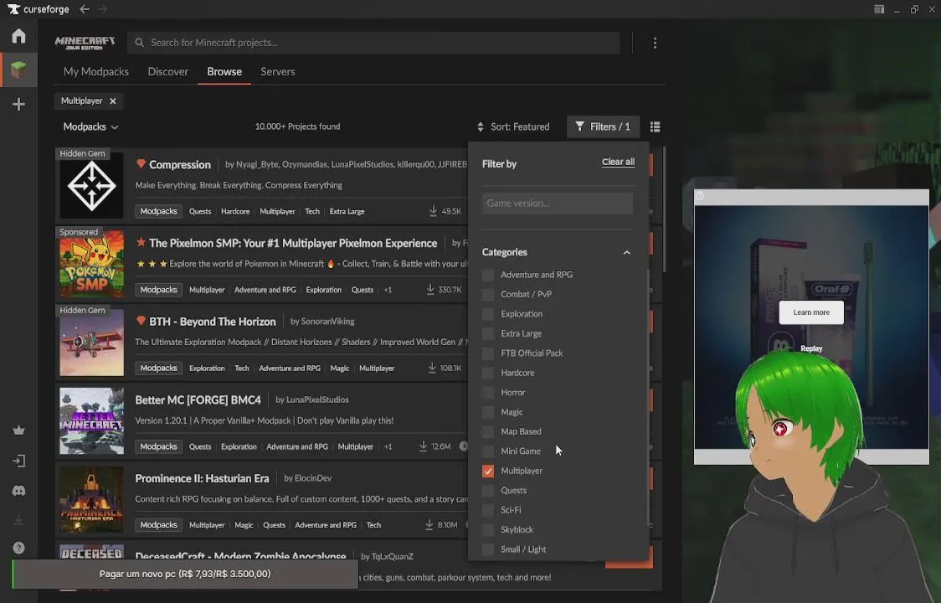This screenshot has height=603, width=941.
Task: Switch to Servers tab
Action: (x=278, y=71)
